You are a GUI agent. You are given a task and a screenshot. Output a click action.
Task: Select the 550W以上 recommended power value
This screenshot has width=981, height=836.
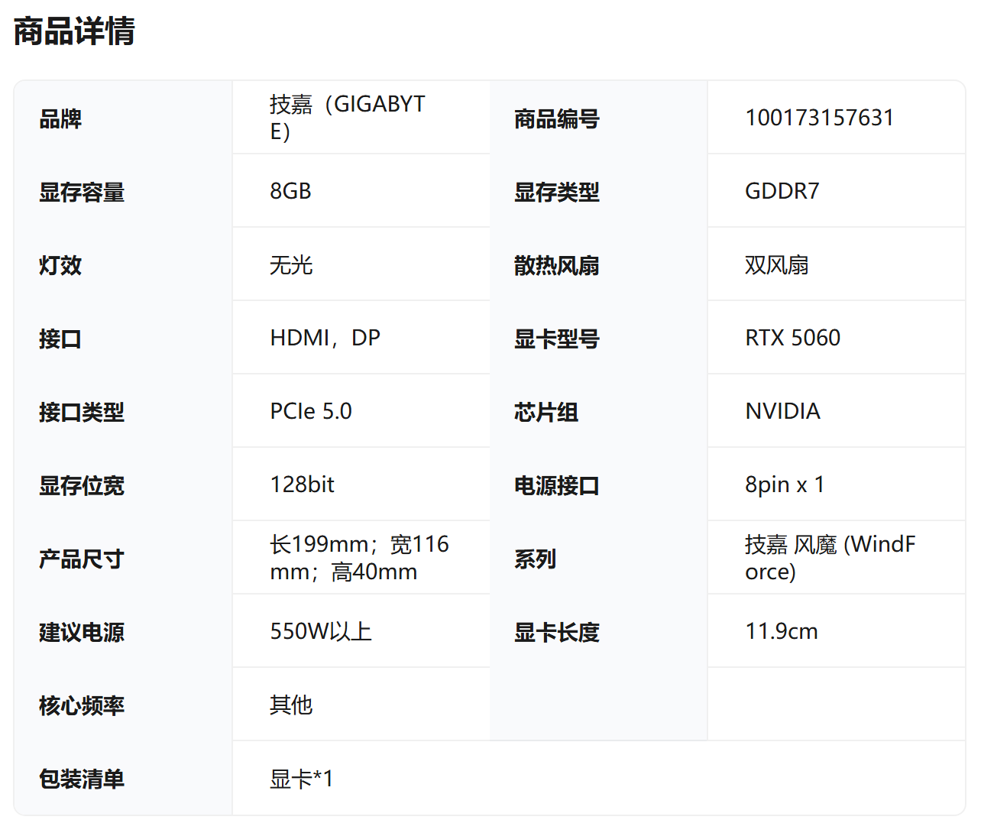tap(321, 631)
